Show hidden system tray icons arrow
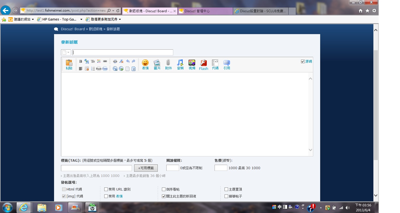This screenshot has width=400, height=213. click(321, 207)
